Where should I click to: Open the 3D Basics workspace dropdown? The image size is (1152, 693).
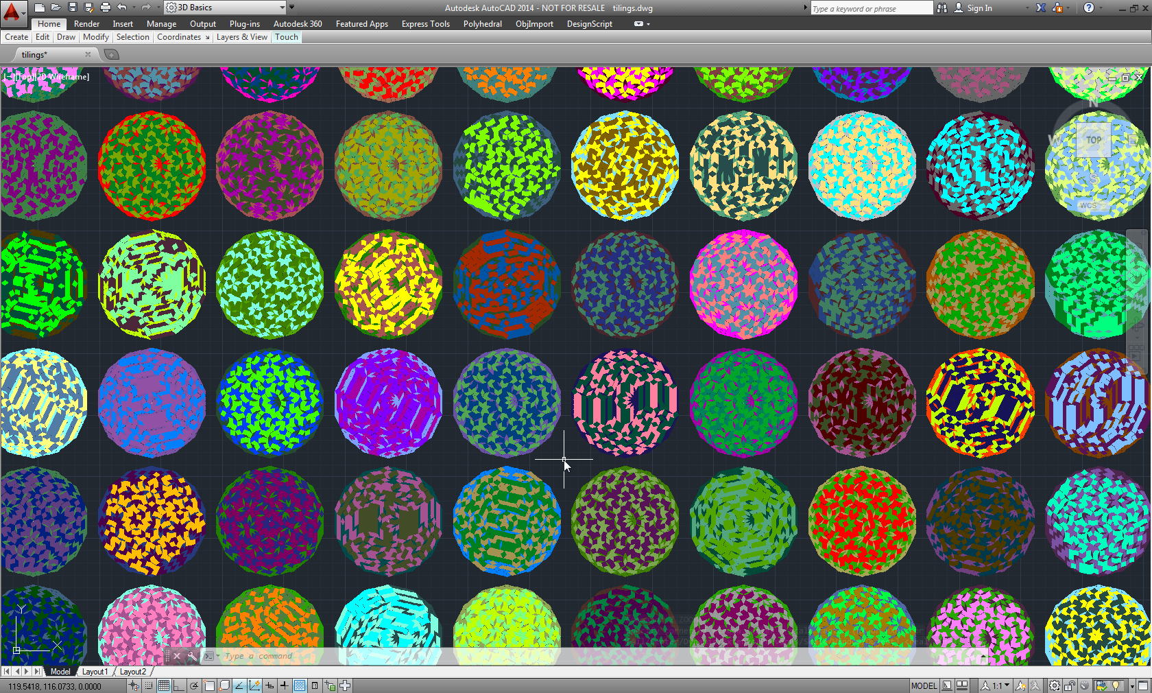click(x=225, y=8)
